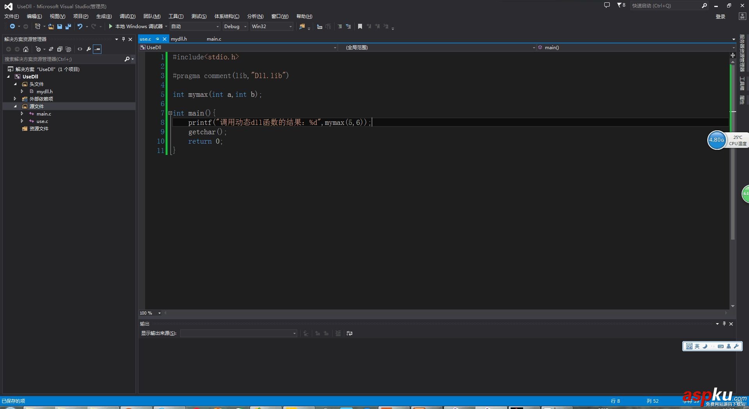Click the 登录 link at top right
The height and width of the screenshot is (409, 749).
(x=720, y=16)
